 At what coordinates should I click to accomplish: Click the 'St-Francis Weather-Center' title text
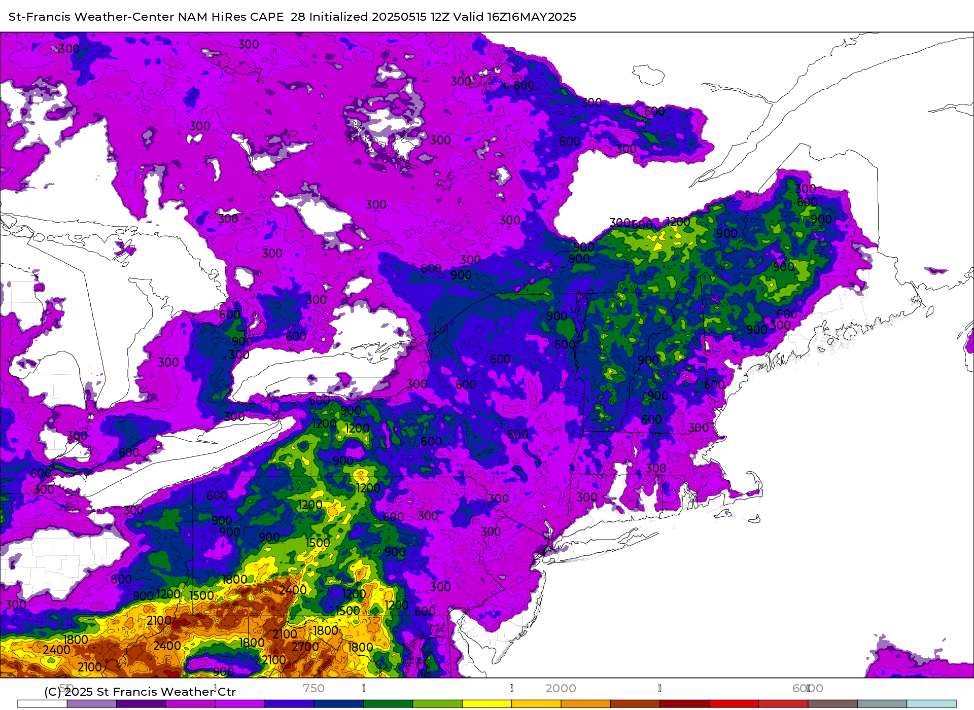click(x=91, y=17)
